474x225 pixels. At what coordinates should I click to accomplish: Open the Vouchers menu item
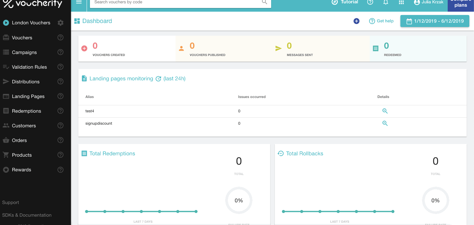(x=22, y=38)
